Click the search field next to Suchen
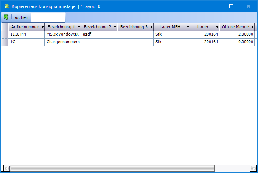The image size is (258, 173). 48,17
